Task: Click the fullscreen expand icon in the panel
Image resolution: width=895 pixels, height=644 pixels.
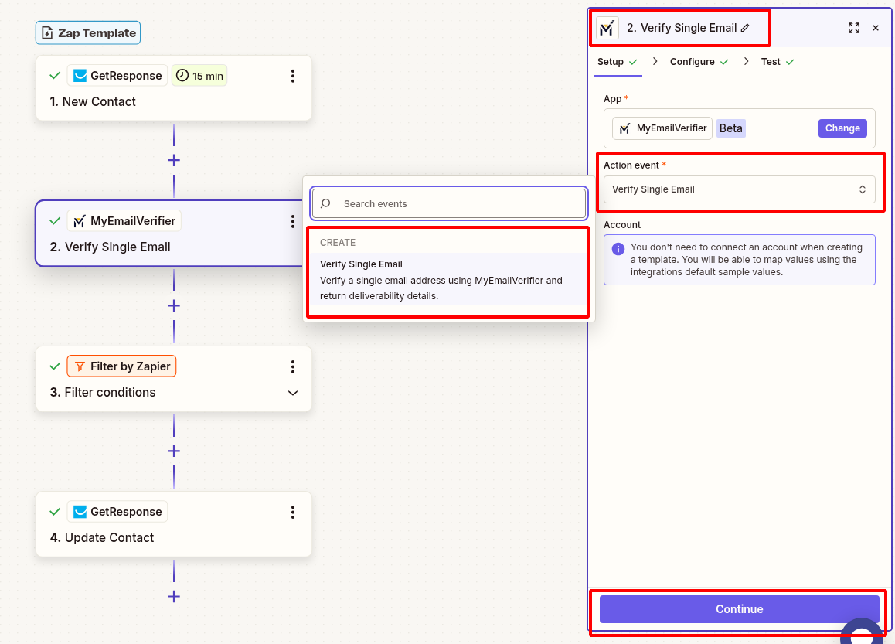Action: click(x=854, y=27)
